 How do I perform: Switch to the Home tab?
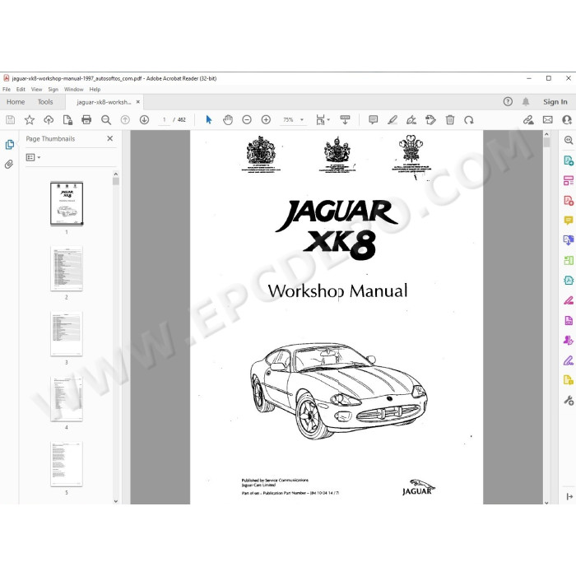point(16,102)
